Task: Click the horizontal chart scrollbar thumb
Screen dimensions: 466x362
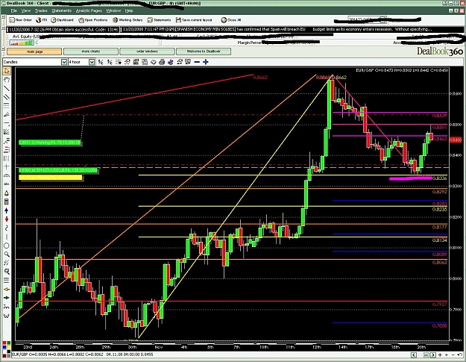Action: pyautogui.click(x=426, y=355)
